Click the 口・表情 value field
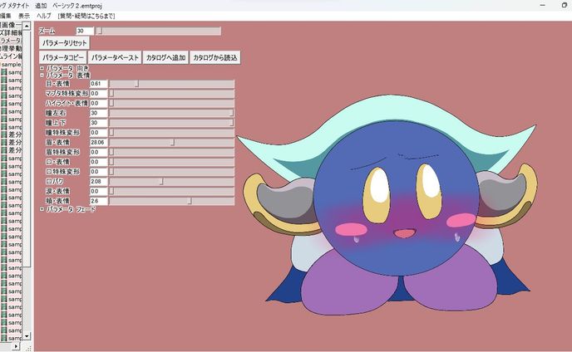This screenshot has width=572, height=352. 98,162
